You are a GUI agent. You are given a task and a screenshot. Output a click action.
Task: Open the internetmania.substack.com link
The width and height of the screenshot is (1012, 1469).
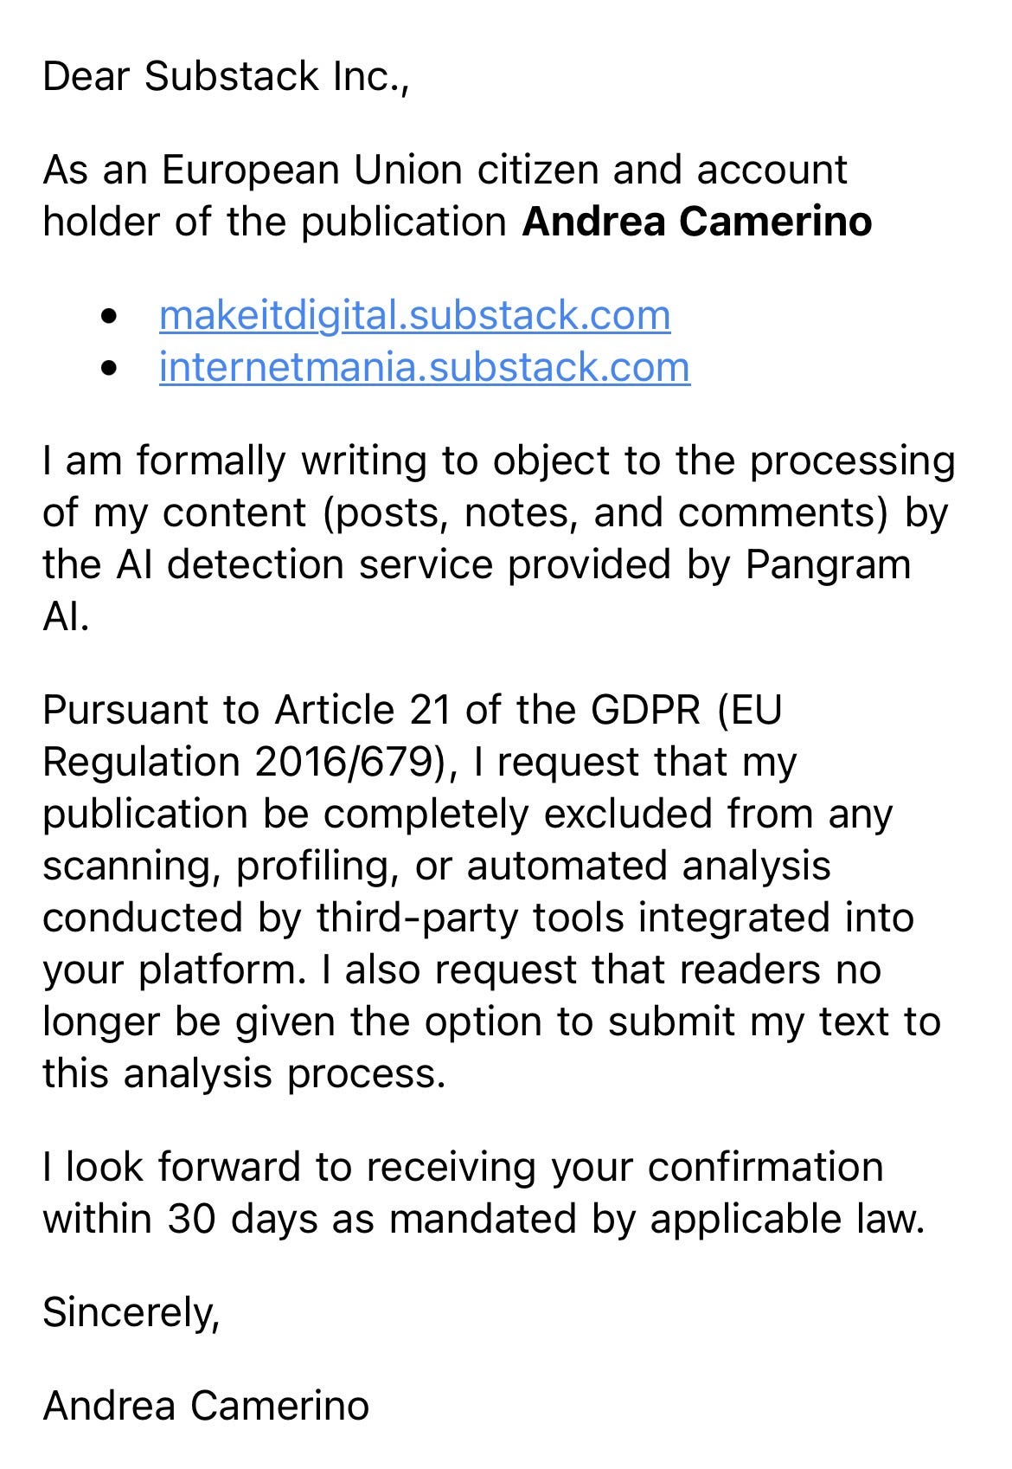point(425,367)
